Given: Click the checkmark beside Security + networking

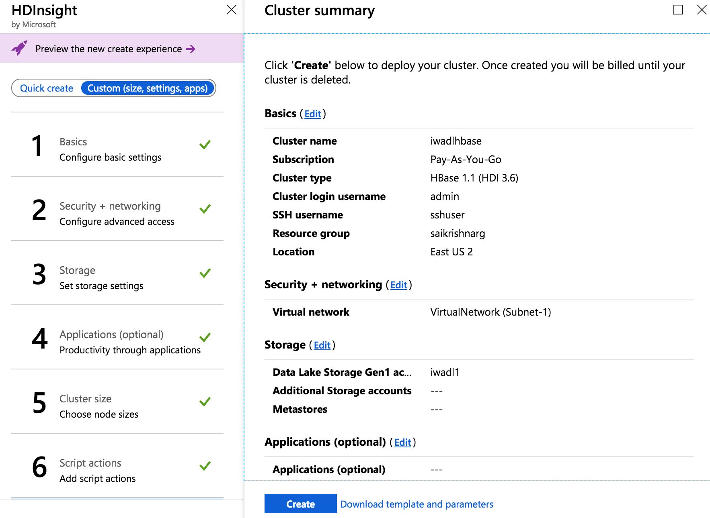Looking at the screenshot, I should [x=205, y=209].
